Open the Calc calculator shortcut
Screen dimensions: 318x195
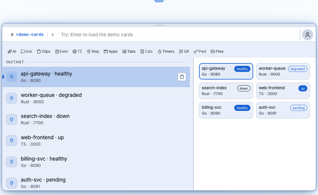(x=146, y=51)
